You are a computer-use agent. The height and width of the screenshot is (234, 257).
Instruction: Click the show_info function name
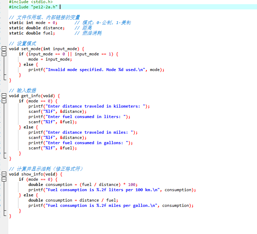click(x=32, y=174)
